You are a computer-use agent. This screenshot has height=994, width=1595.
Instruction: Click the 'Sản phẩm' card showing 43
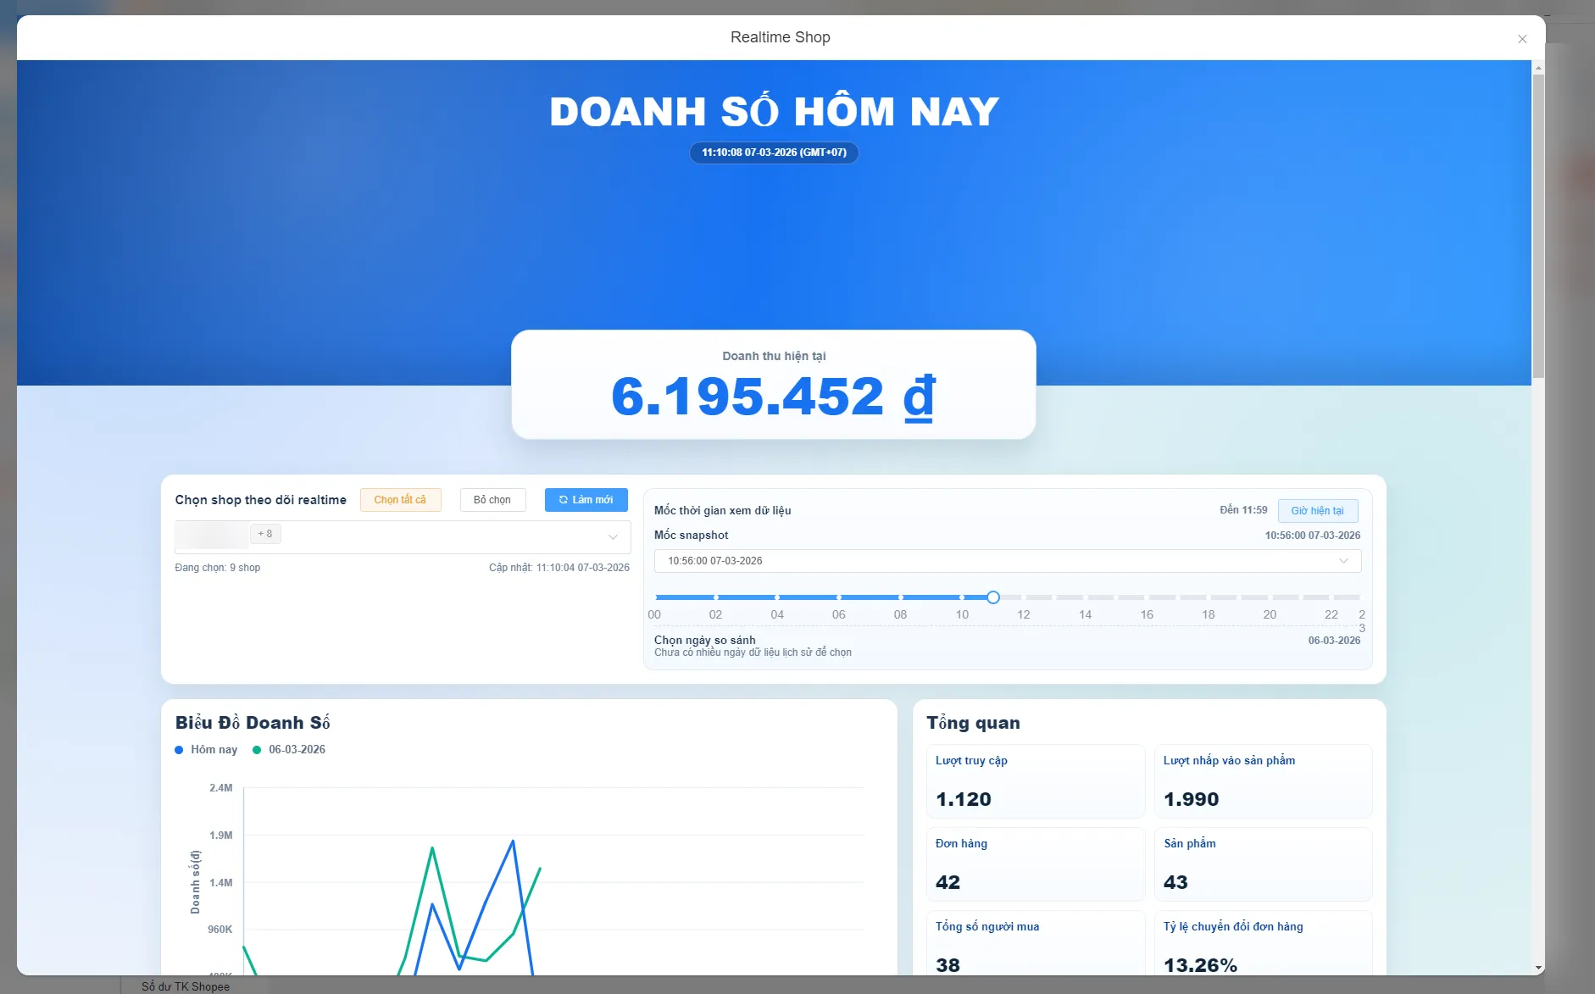coord(1264,864)
